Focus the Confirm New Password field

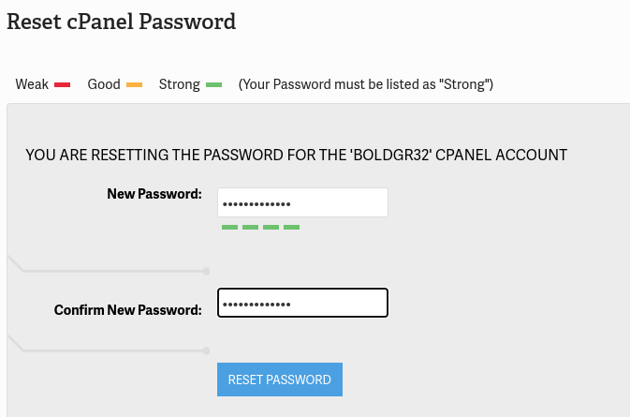(x=302, y=303)
